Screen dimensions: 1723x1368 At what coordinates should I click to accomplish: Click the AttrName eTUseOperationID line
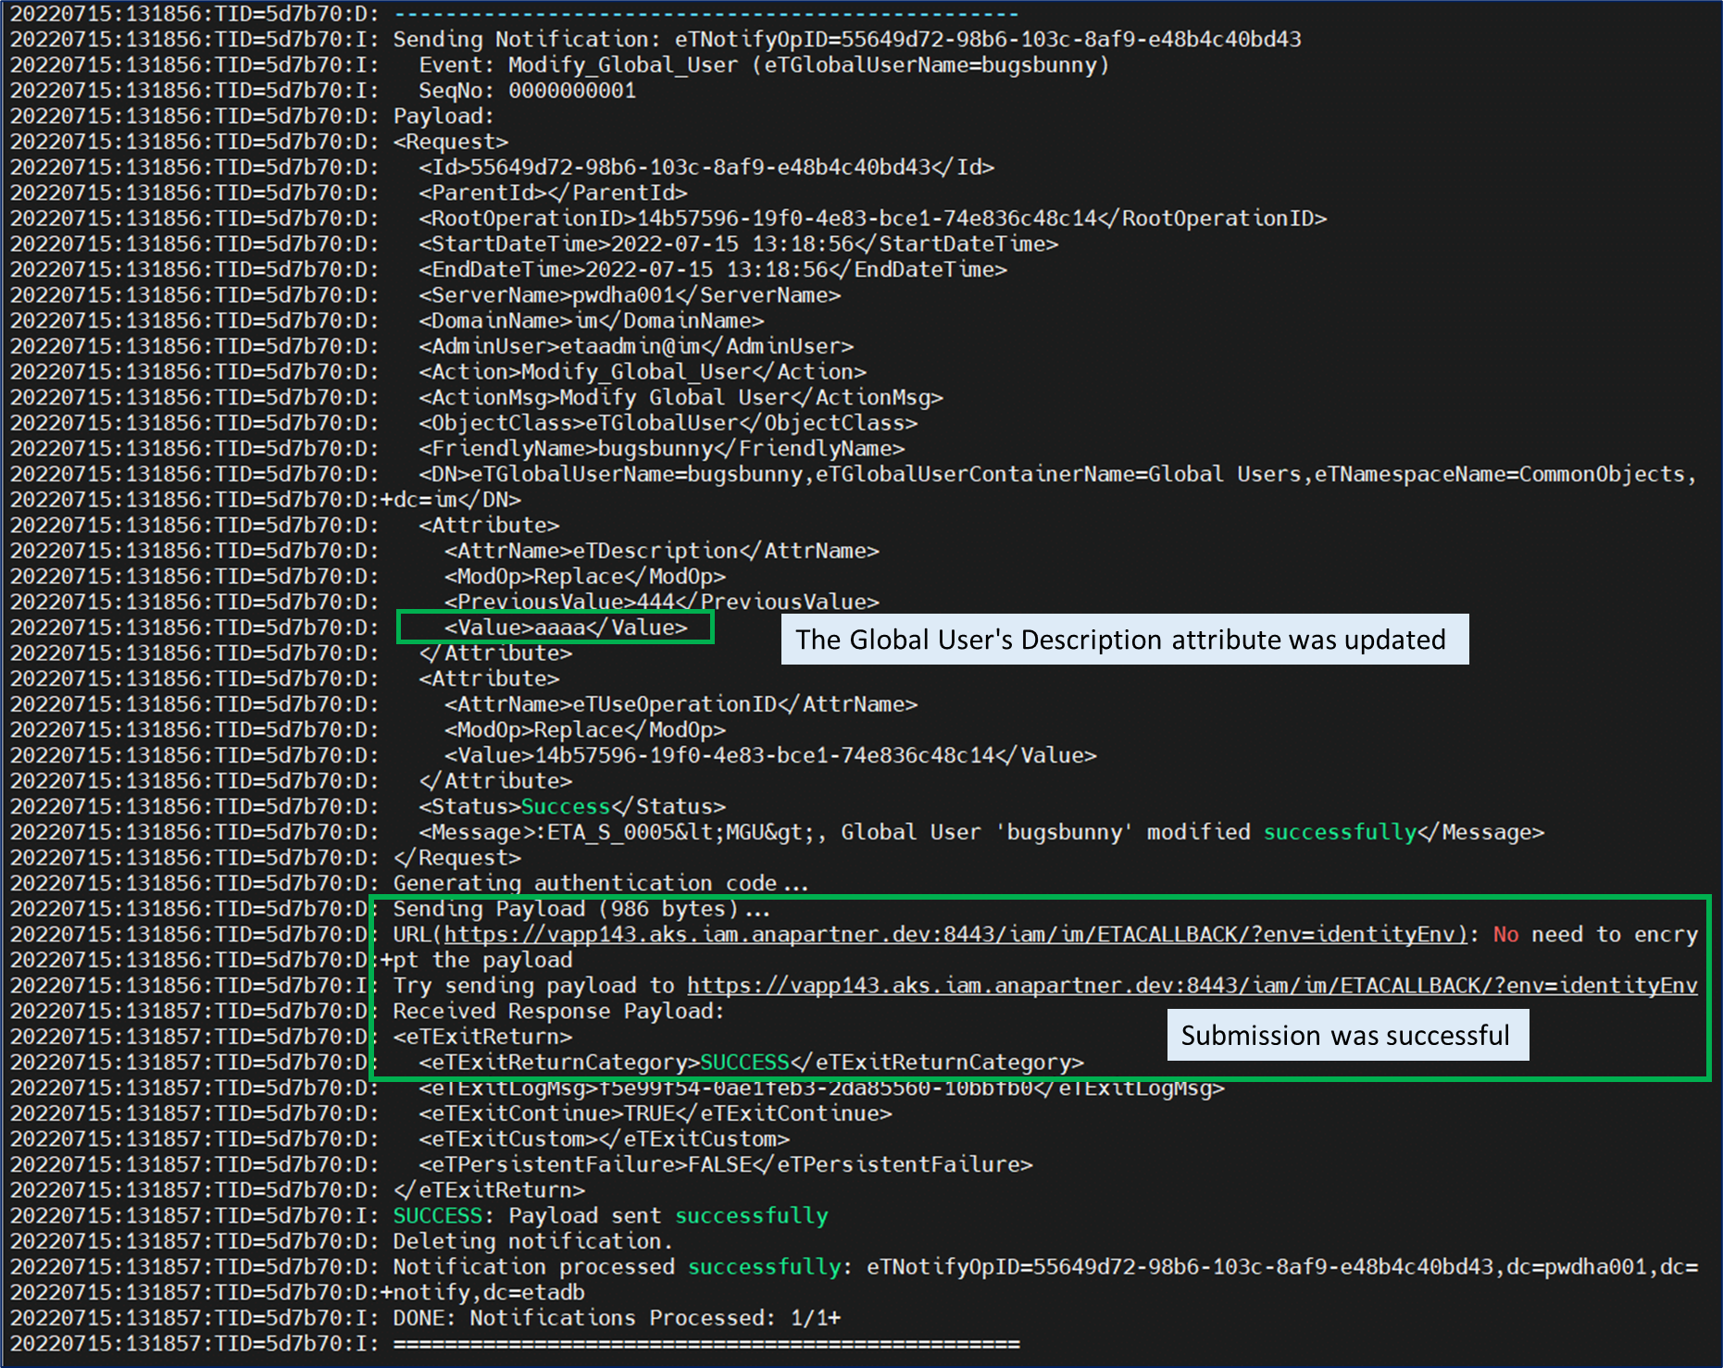point(680,704)
